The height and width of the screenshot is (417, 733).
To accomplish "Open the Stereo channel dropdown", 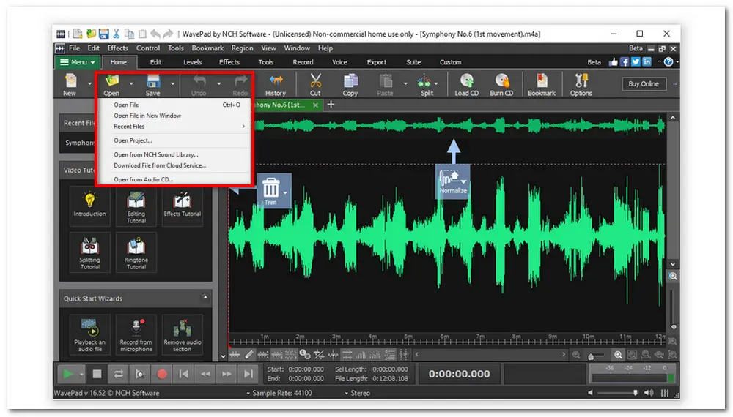I will tap(358, 393).
